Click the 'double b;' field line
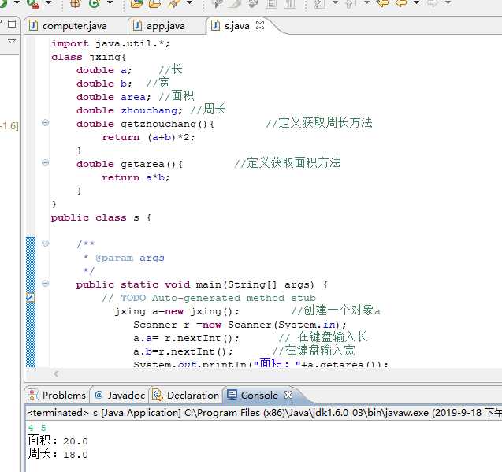Image resolution: width=502 pixels, height=472 pixels. coord(104,84)
